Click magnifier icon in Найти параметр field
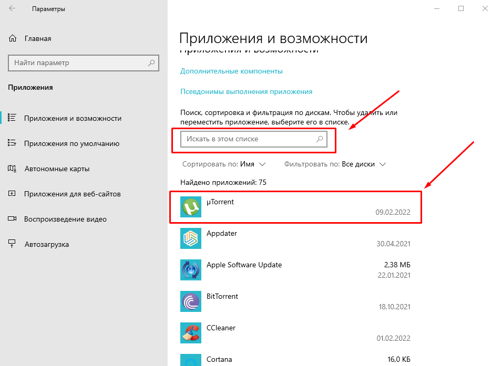Screen dimensions: 492x366 151,62
